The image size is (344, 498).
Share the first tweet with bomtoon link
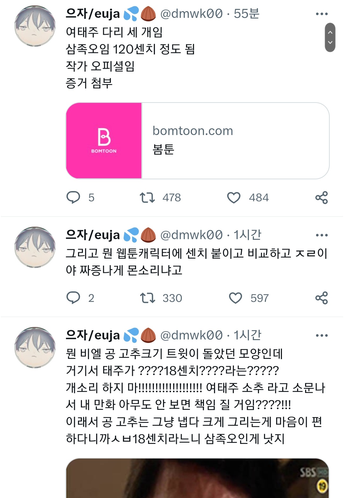(x=321, y=197)
